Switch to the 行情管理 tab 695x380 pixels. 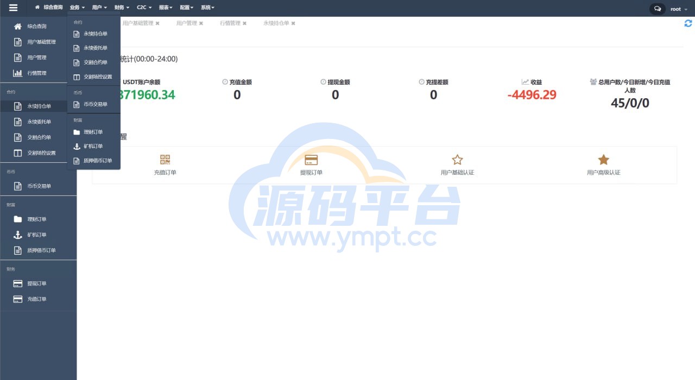230,23
